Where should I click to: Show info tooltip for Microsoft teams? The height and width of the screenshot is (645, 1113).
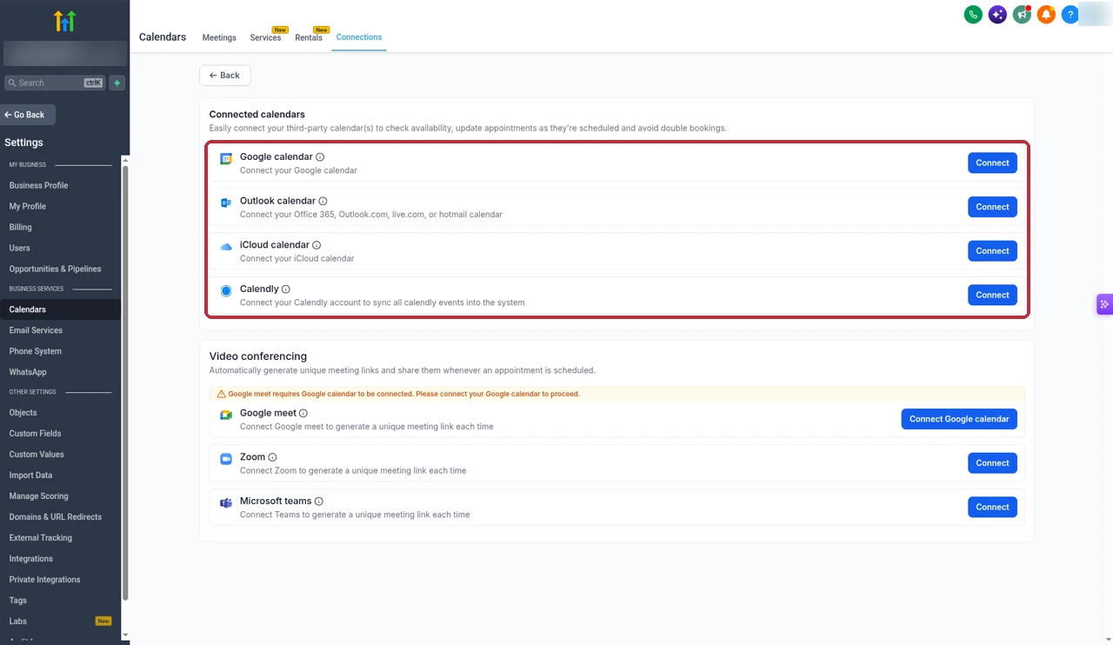pos(319,502)
